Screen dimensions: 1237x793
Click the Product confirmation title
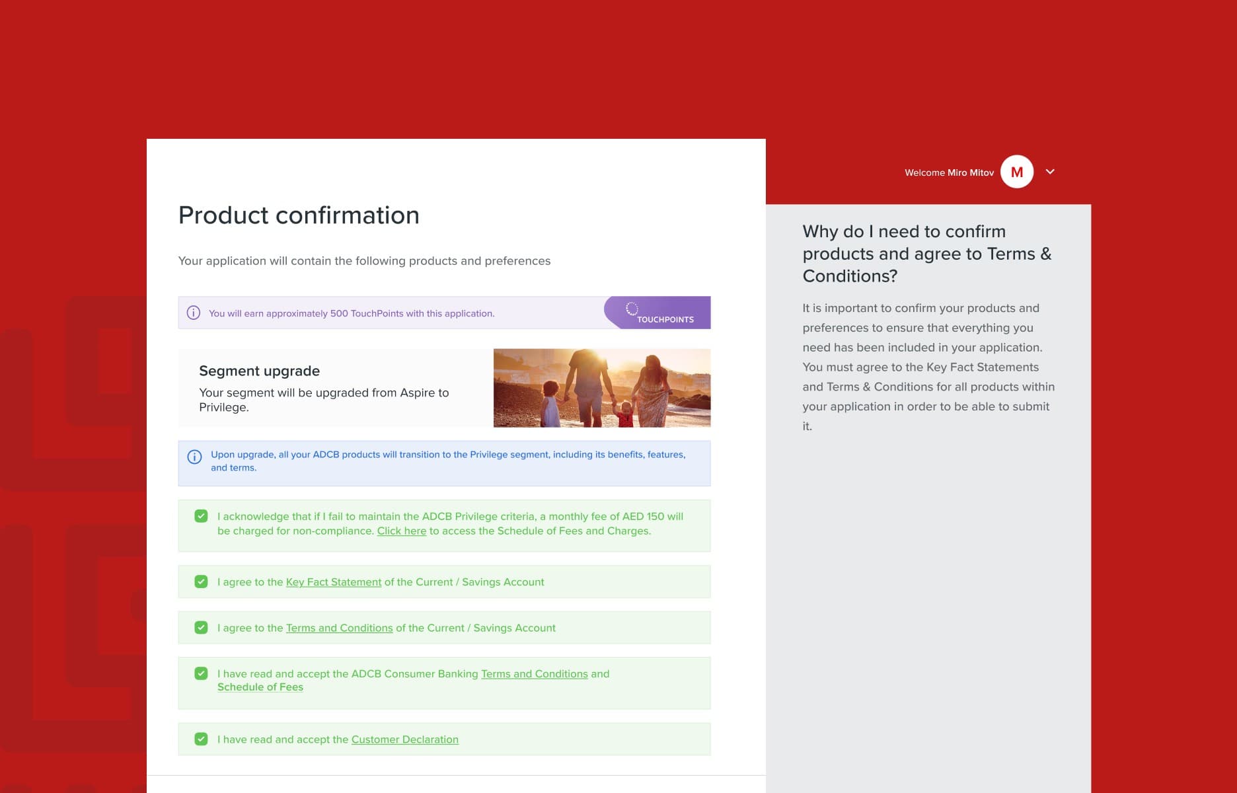[x=299, y=215]
